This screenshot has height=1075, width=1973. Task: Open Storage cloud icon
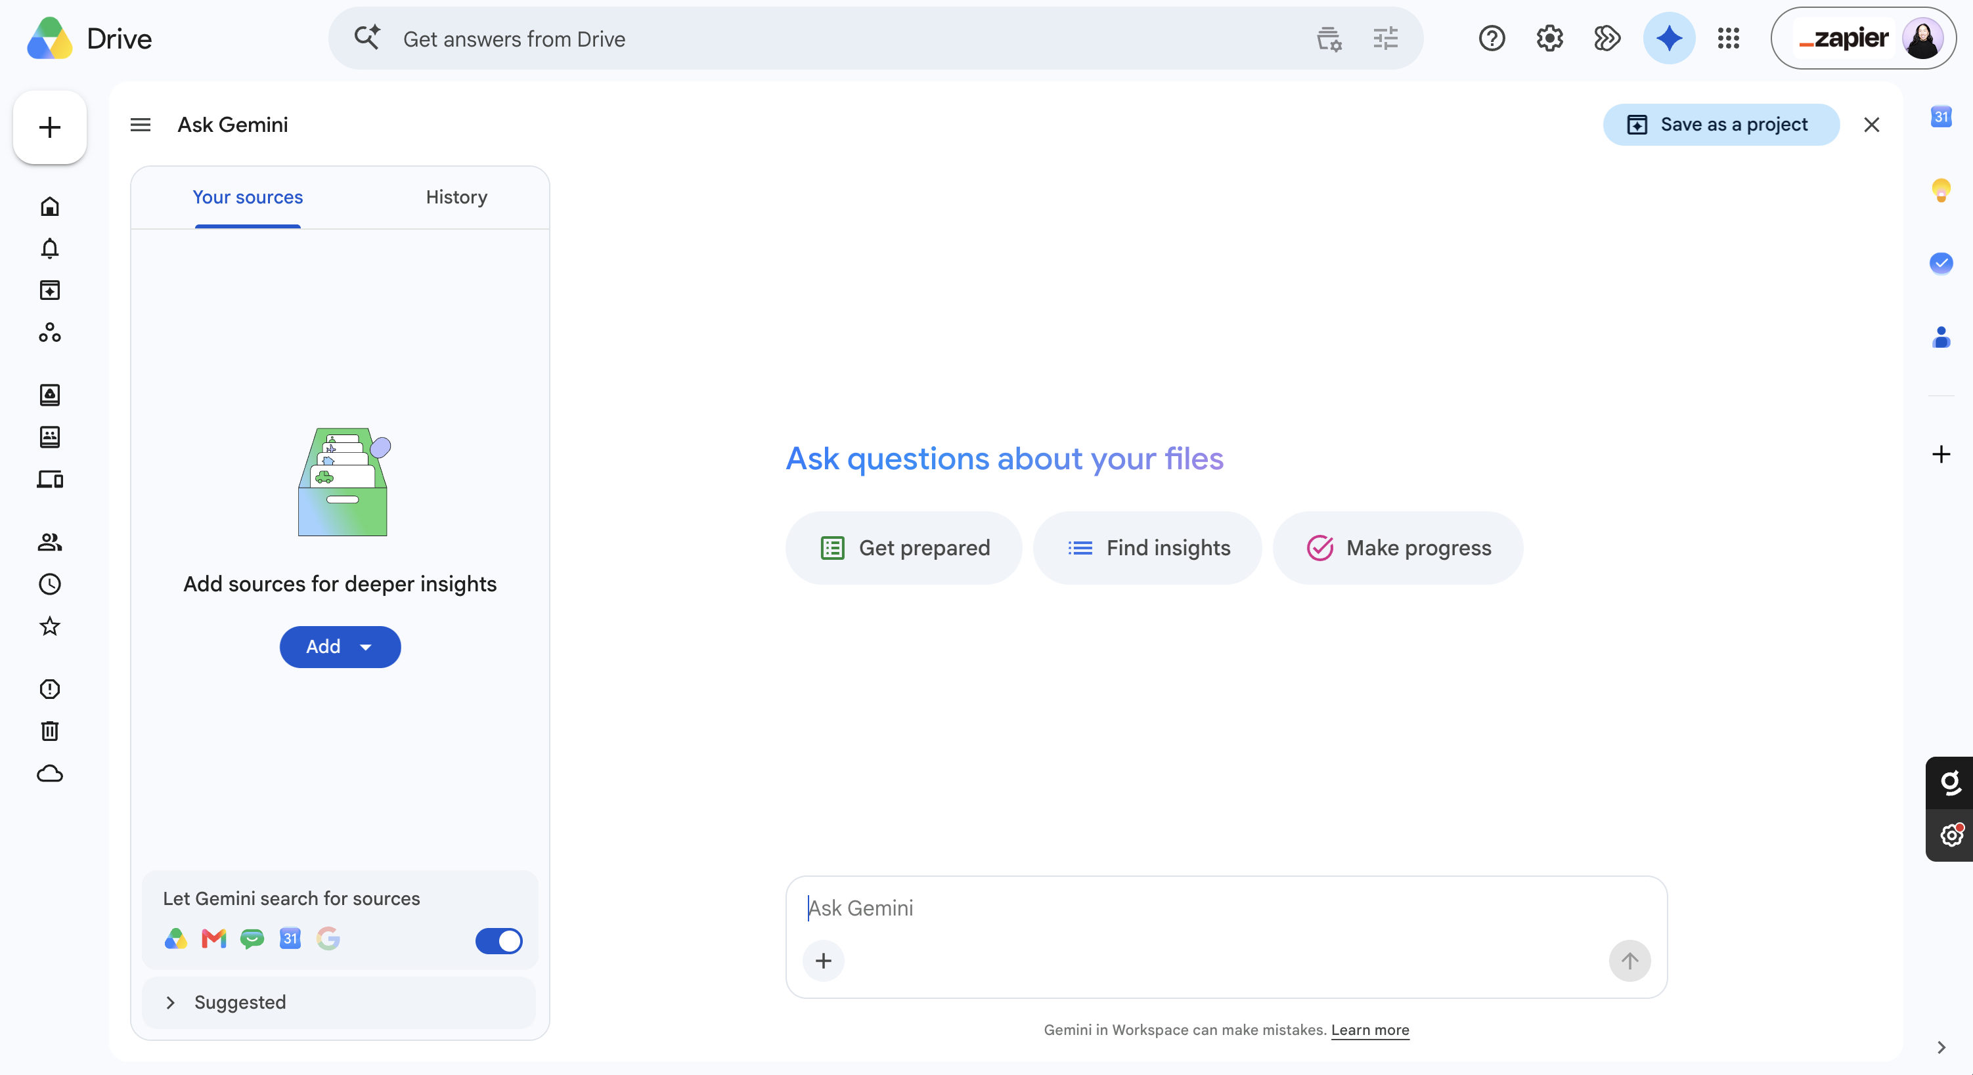point(50,774)
